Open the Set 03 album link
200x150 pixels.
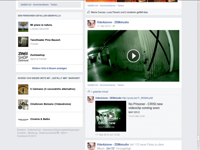(x=110, y=148)
